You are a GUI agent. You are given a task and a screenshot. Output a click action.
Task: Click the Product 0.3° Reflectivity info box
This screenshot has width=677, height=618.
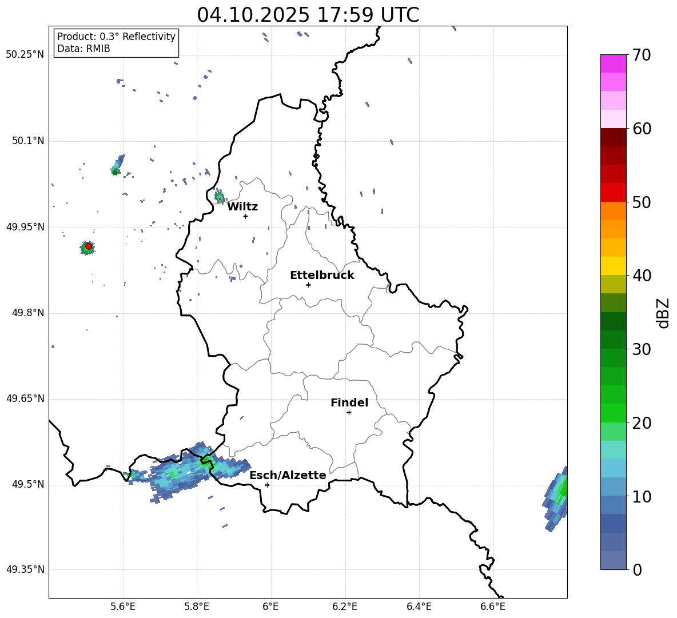click(116, 42)
